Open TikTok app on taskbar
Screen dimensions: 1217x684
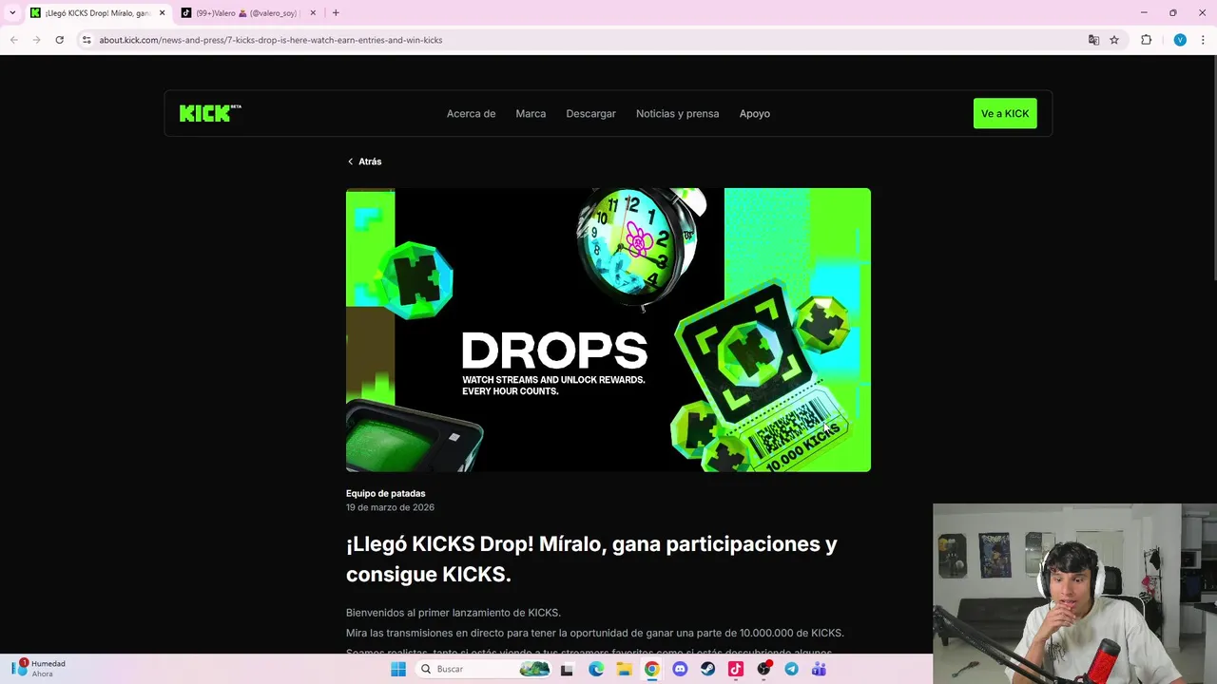[x=735, y=669]
